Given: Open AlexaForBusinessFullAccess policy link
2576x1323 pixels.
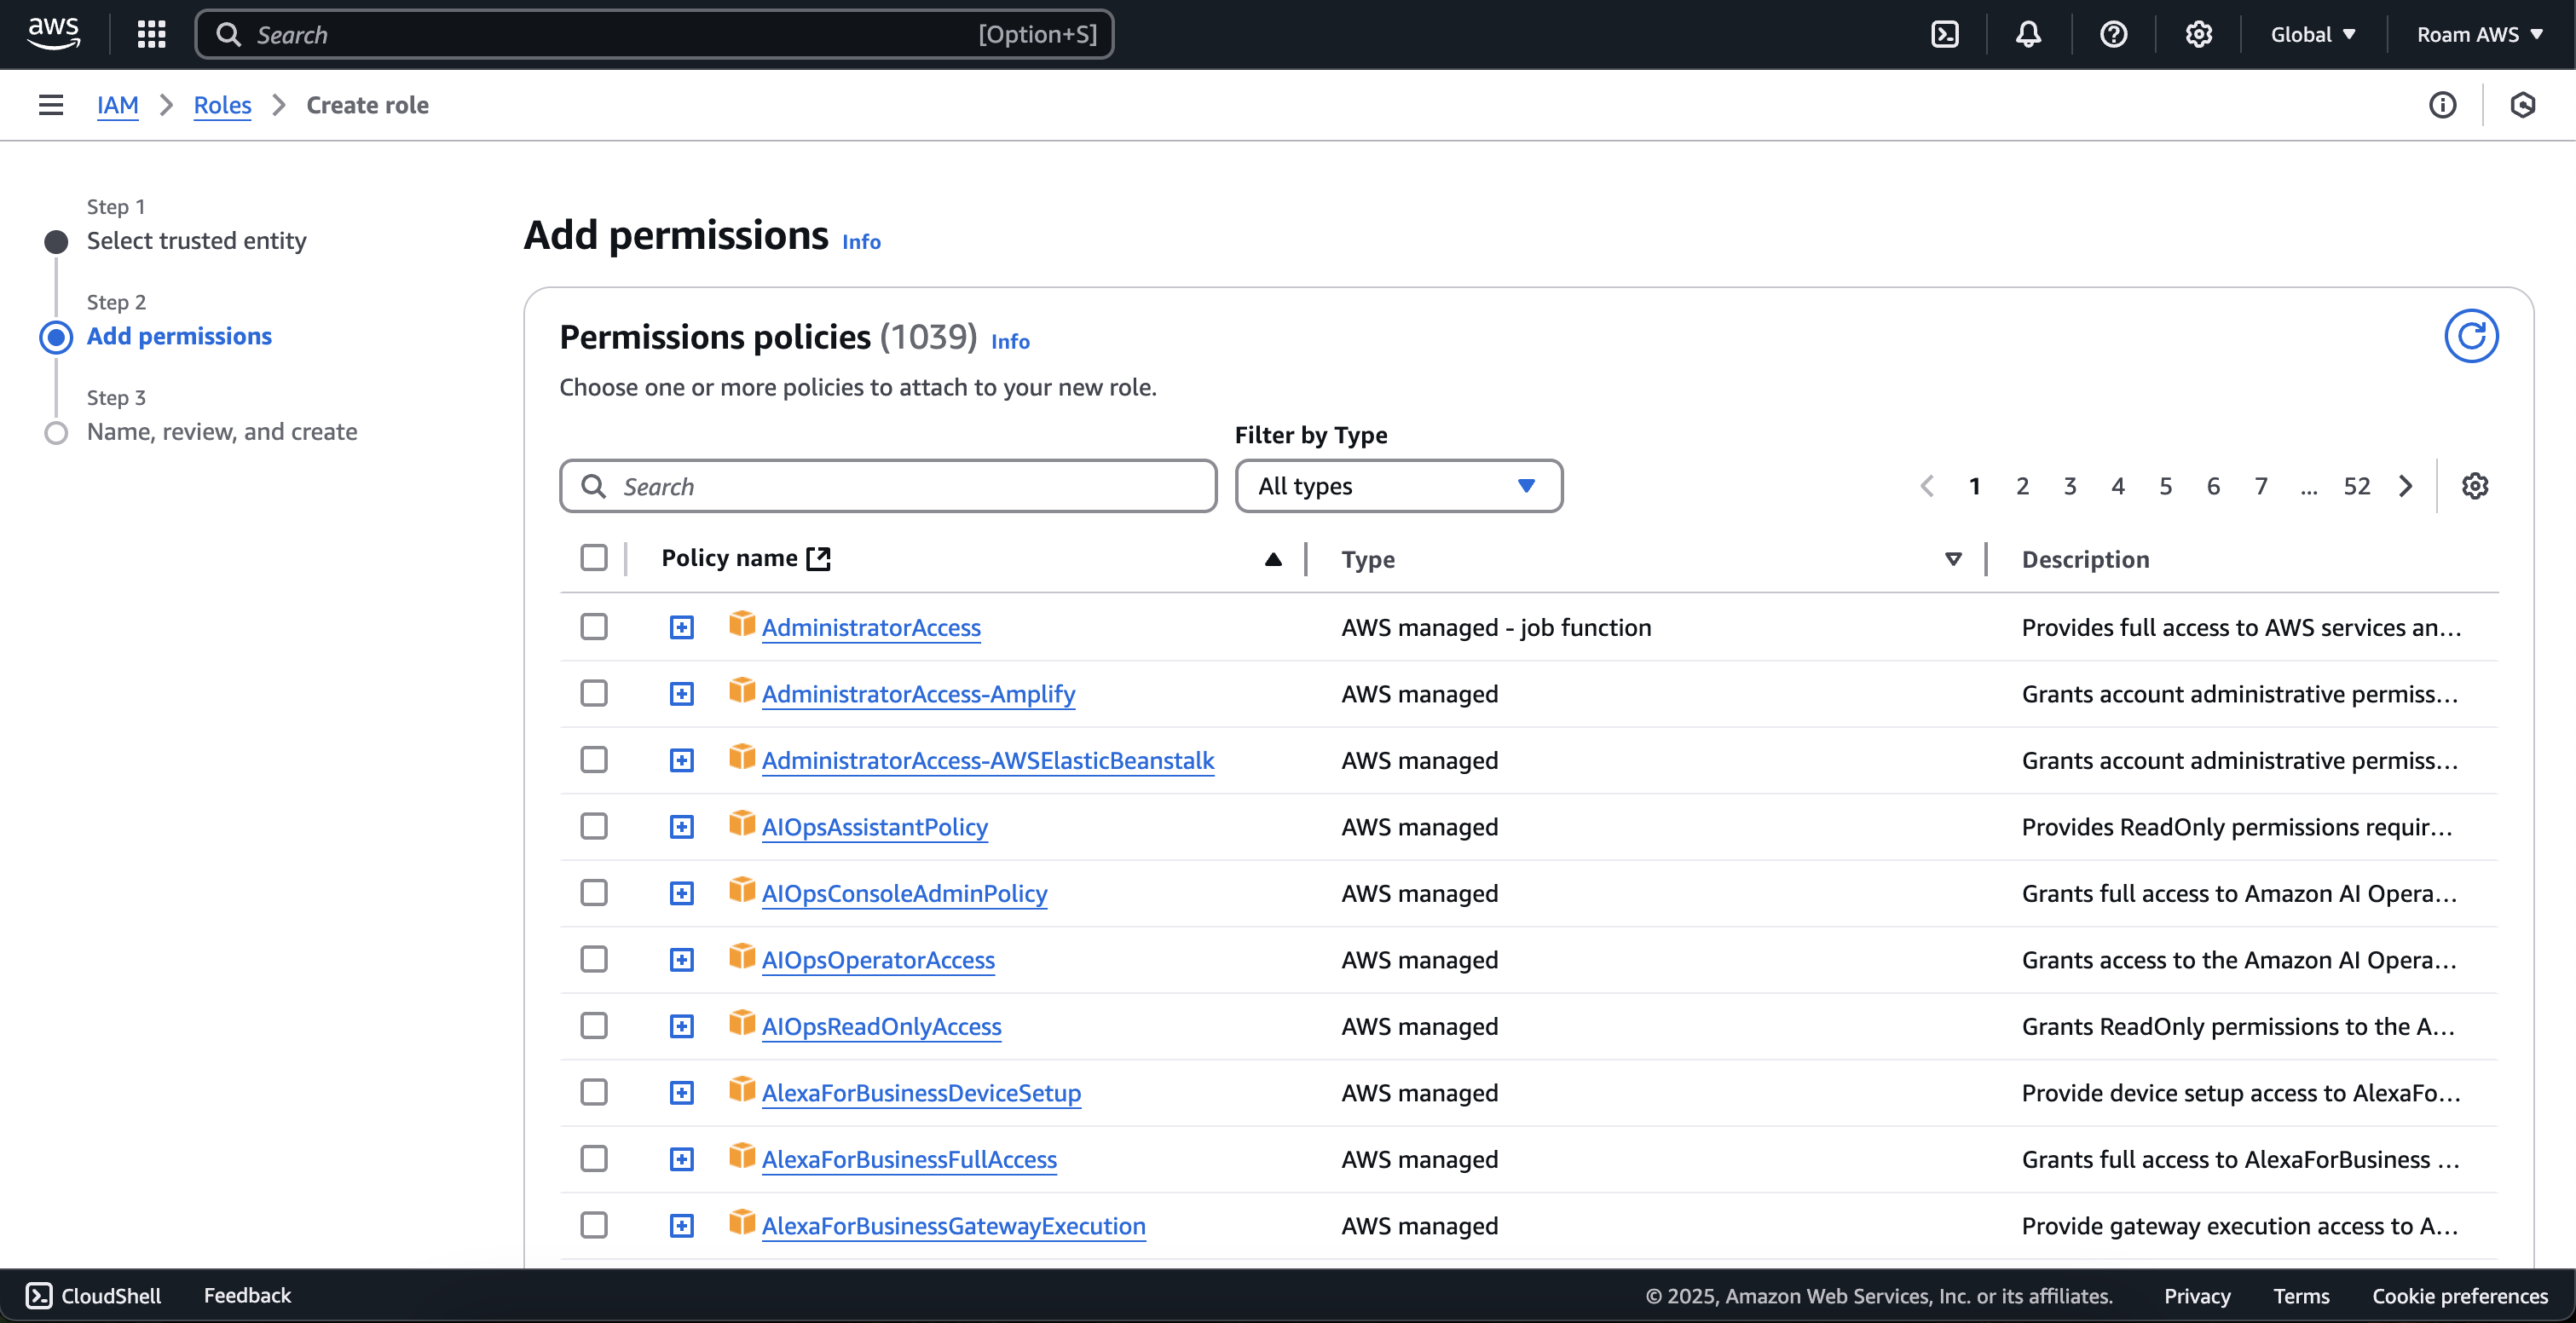Looking at the screenshot, I should (x=909, y=1160).
